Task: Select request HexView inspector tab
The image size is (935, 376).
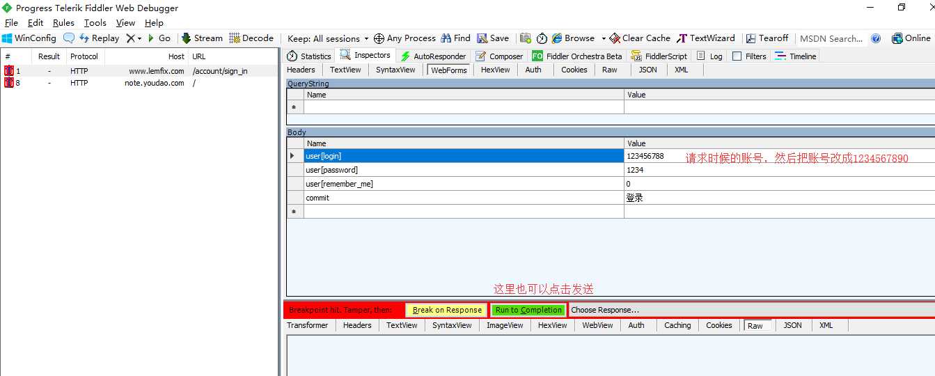Action: coord(495,70)
